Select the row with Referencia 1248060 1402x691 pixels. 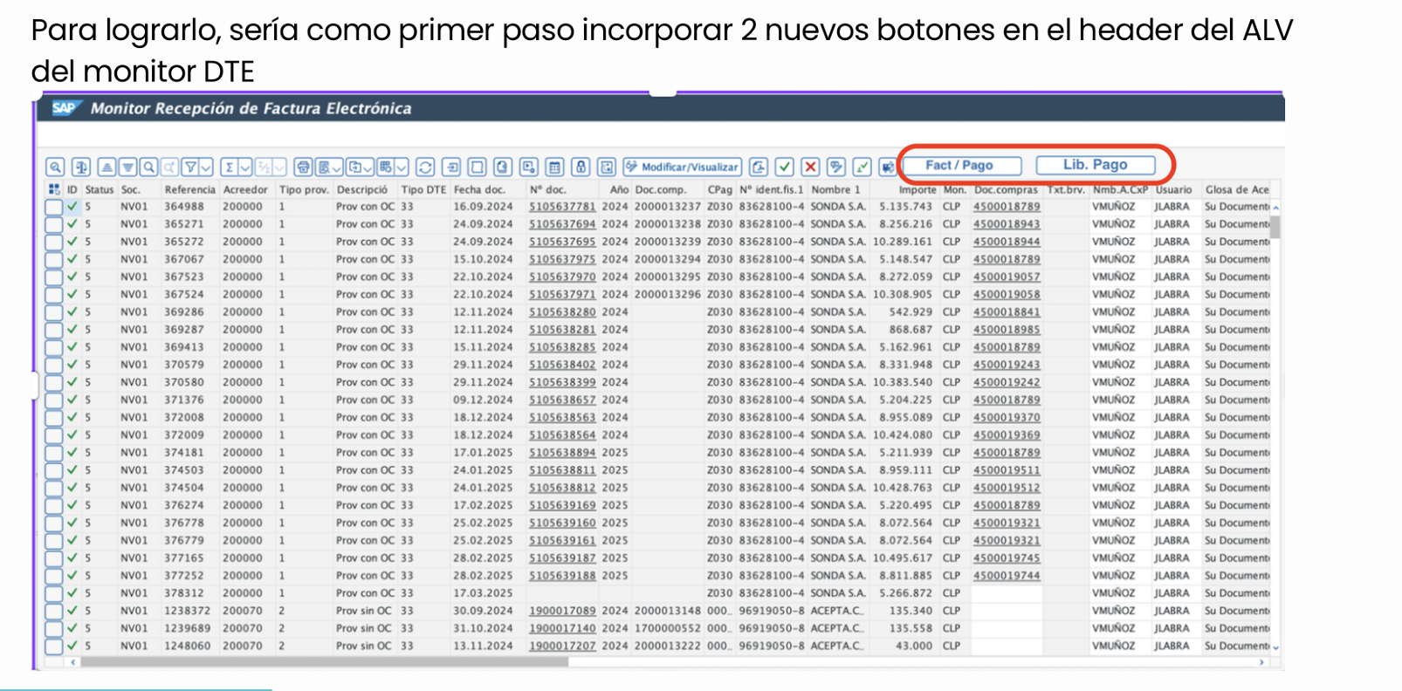click(53, 646)
